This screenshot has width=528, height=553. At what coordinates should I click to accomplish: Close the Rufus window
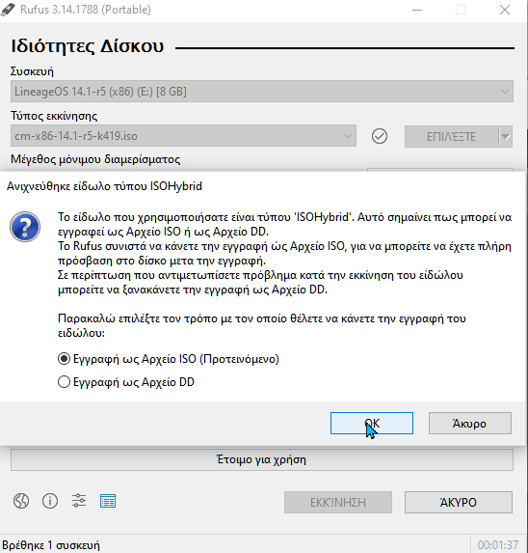(505, 10)
